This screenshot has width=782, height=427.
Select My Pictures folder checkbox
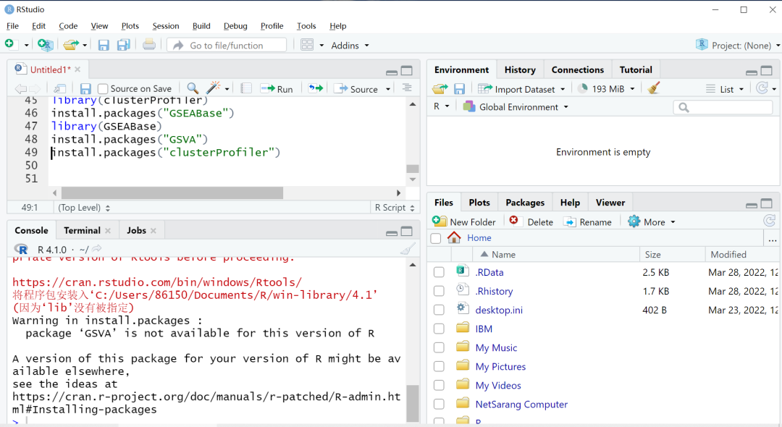pyautogui.click(x=439, y=367)
